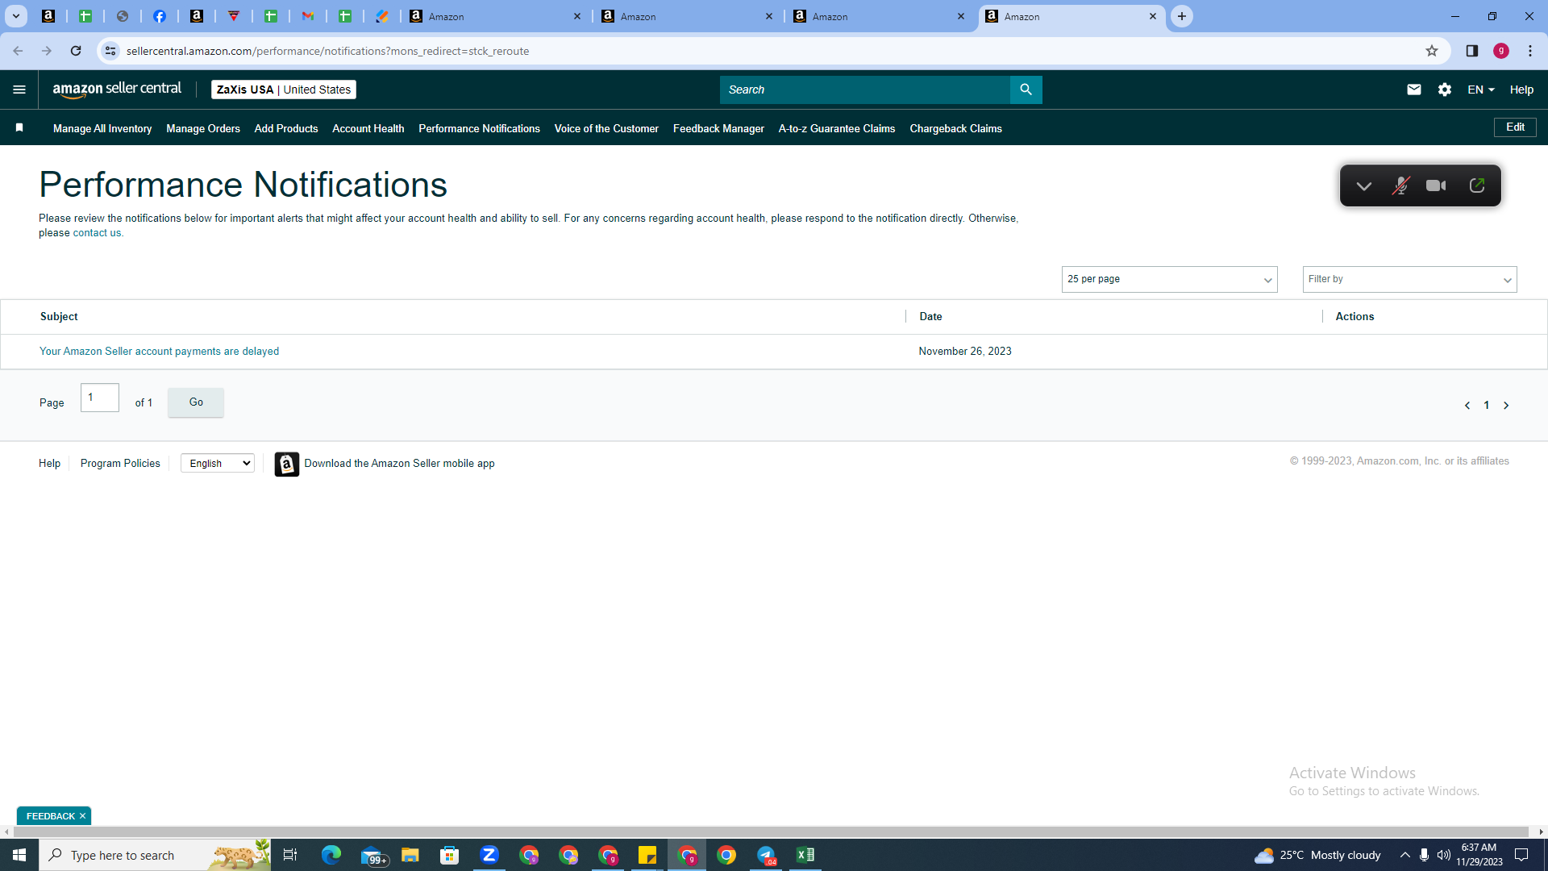Open Add Products
Viewport: 1548px width, 871px height.
pos(286,128)
